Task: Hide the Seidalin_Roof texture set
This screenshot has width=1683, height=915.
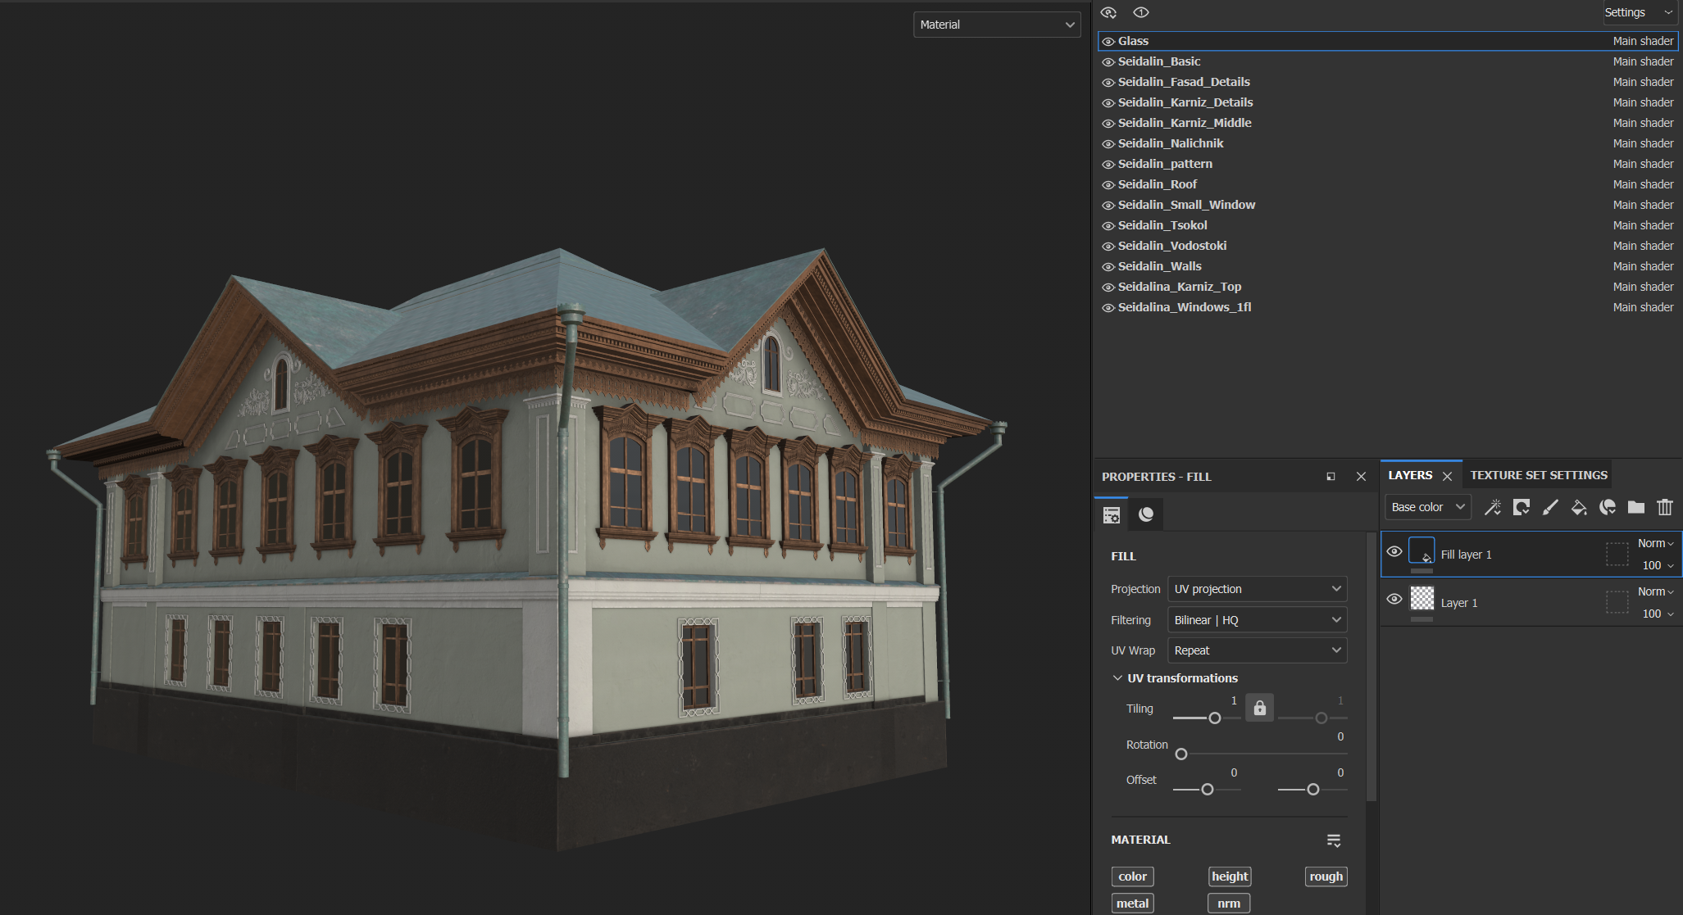Action: coord(1108,185)
